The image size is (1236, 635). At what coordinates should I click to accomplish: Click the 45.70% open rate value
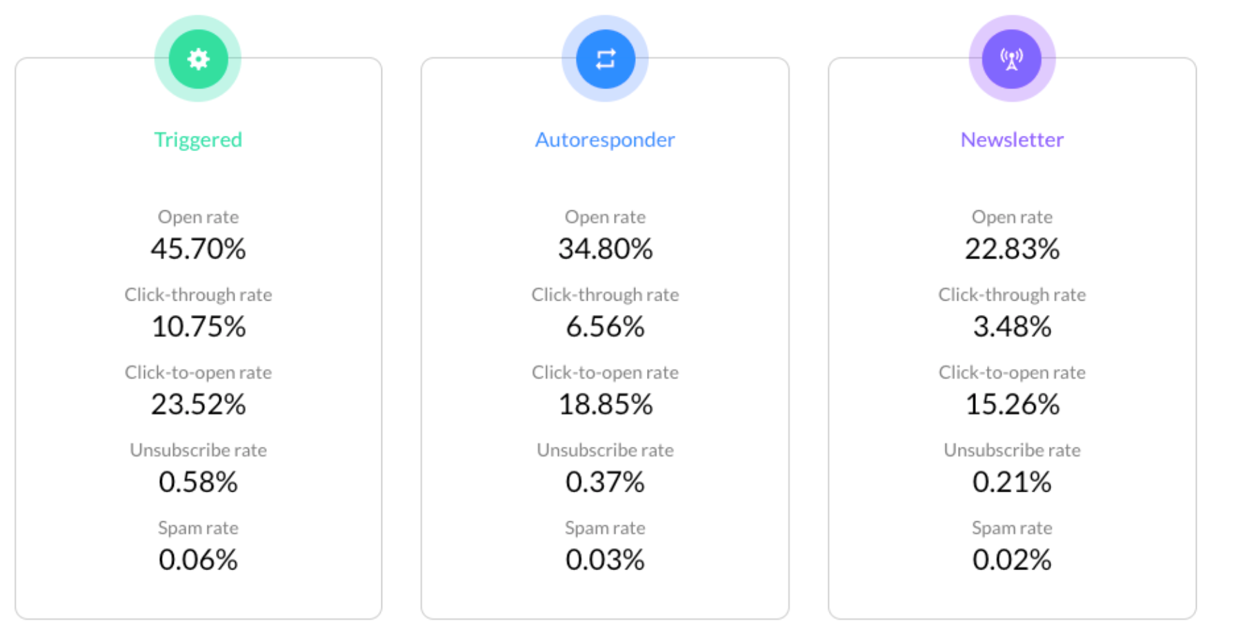click(198, 249)
